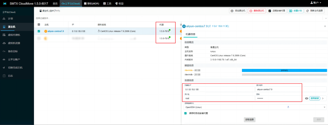Click the 操作系统 column header

coord(102,25)
